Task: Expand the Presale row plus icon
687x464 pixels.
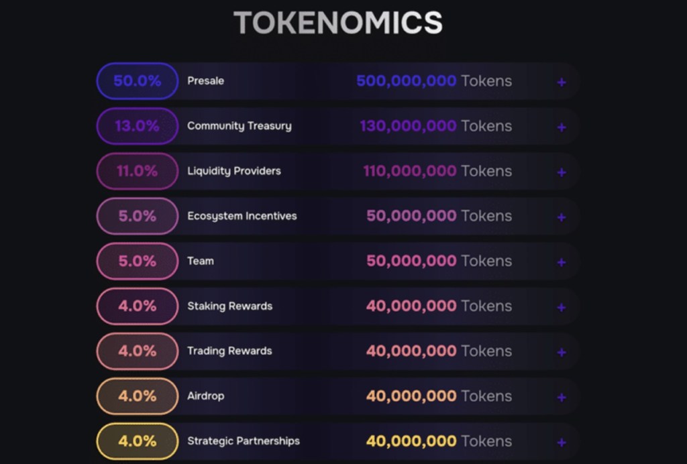Action: [x=562, y=82]
